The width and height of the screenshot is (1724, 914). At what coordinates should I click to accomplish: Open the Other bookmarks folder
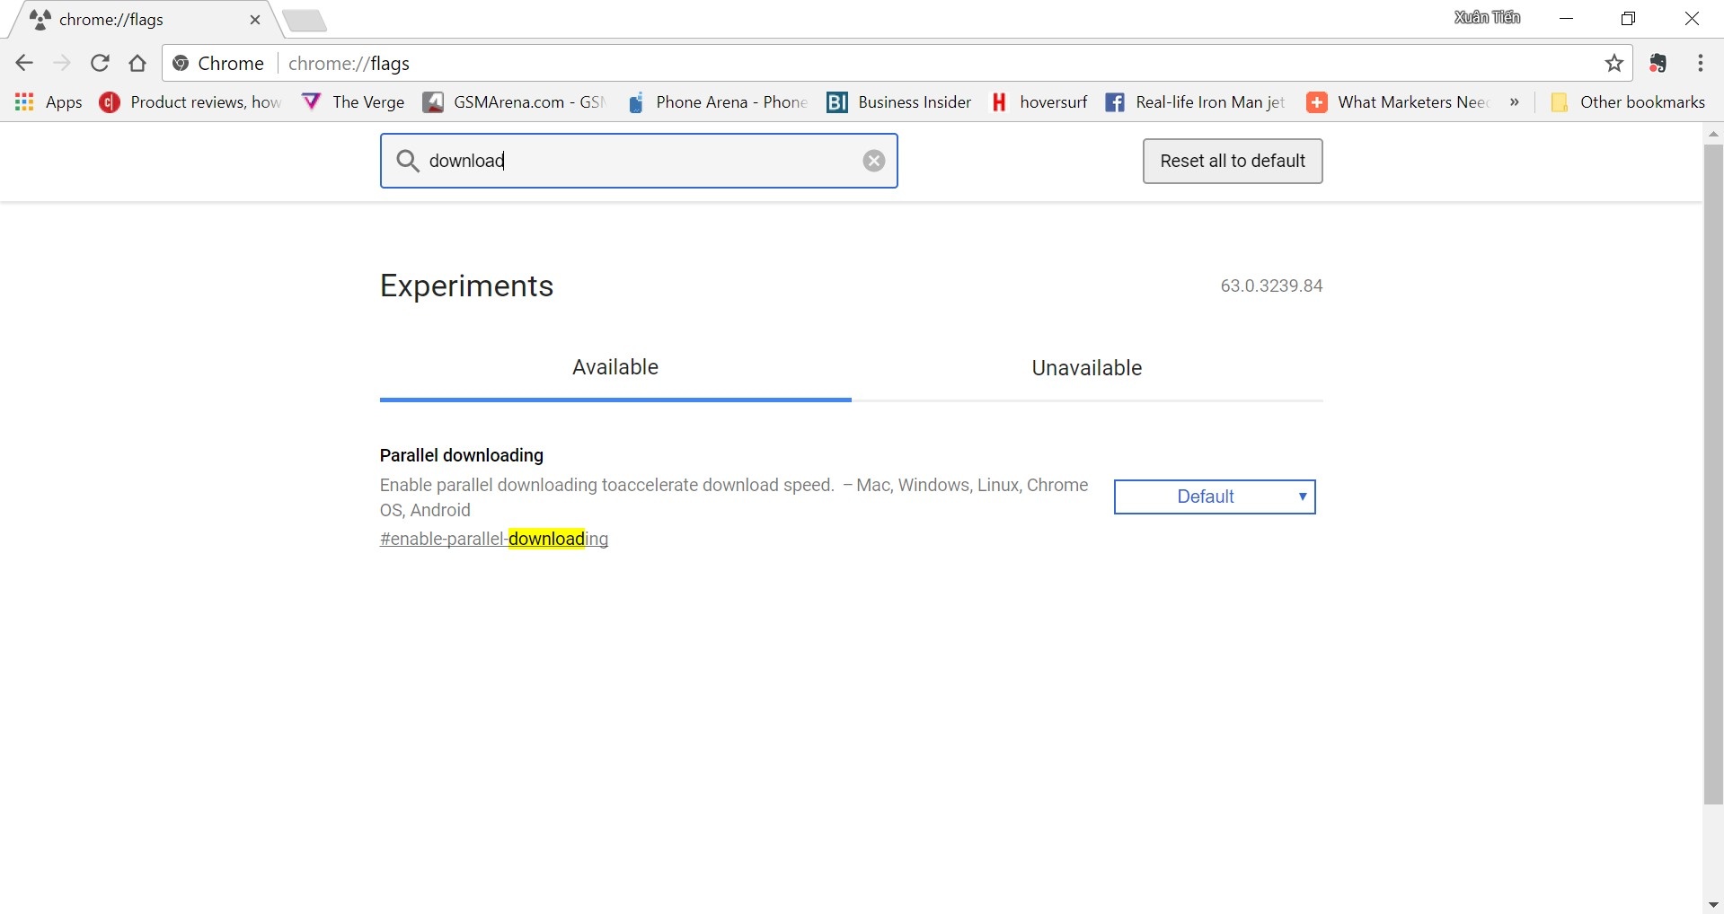pyautogui.click(x=1629, y=101)
